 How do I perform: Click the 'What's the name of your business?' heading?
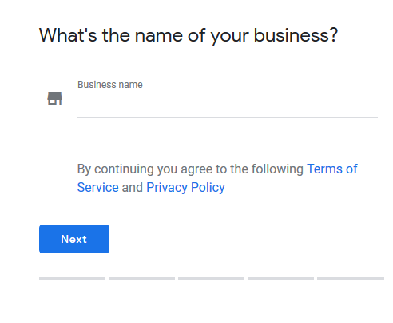click(x=189, y=36)
